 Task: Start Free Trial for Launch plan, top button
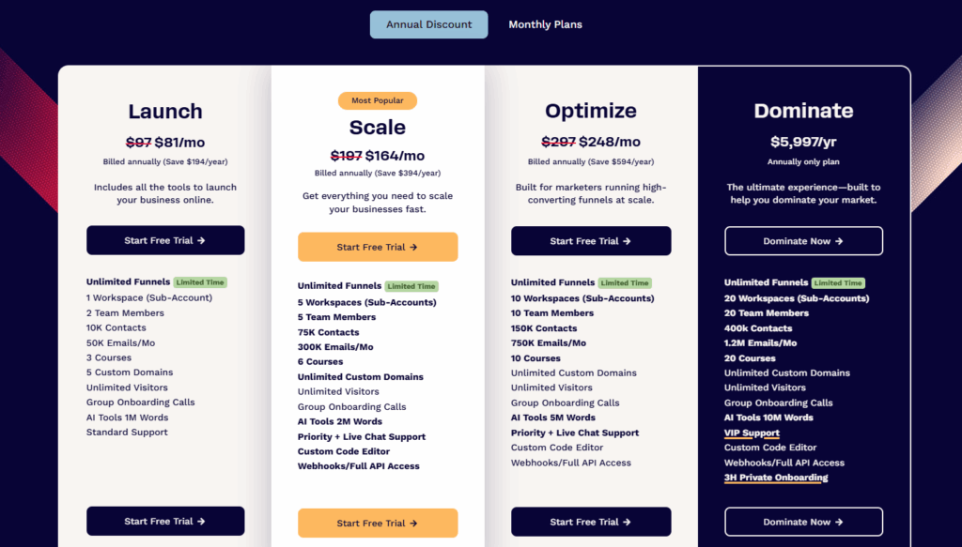tap(165, 240)
